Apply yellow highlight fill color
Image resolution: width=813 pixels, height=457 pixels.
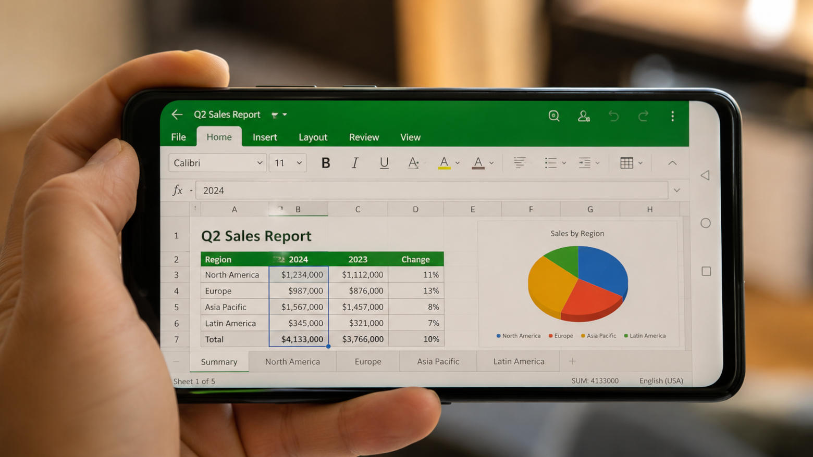coord(444,163)
